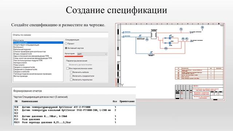Enable the 'Включить соединители' checkbox
Viewport: 233px width, 131px height.
click(x=71, y=76)
